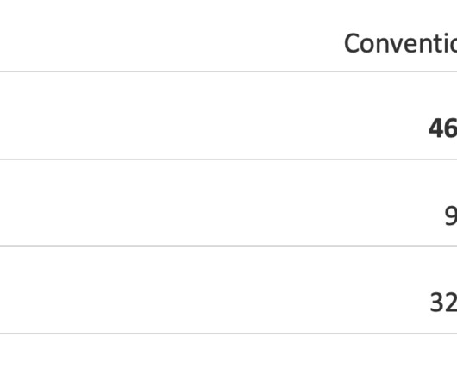
Task: Click the letter C in the Conventional header
Action: point(353,43)
